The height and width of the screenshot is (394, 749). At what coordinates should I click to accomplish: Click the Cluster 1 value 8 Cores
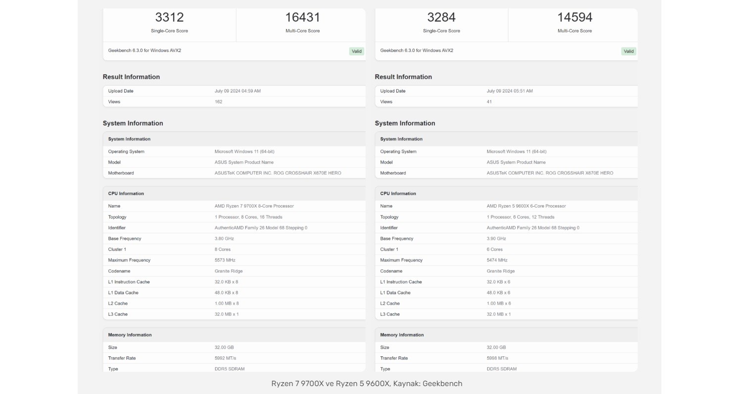click(223, 250)
